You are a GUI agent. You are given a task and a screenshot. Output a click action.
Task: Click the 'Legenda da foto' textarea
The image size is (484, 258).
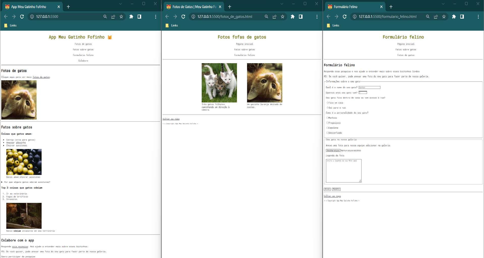(344, 171)
